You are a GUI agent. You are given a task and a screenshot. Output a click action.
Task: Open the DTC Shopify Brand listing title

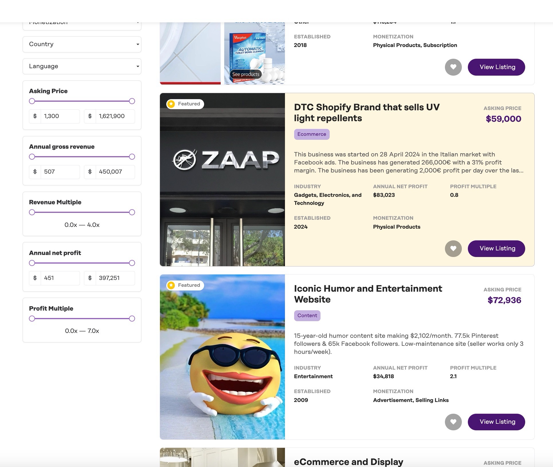pyautogui.click(x=367, y=113)
